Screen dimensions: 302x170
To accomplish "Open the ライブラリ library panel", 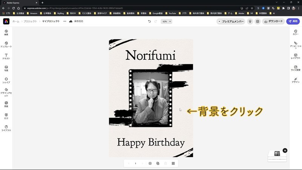I will point(6,128).
